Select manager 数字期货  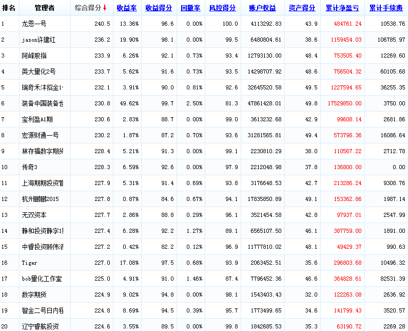[34, 295]
